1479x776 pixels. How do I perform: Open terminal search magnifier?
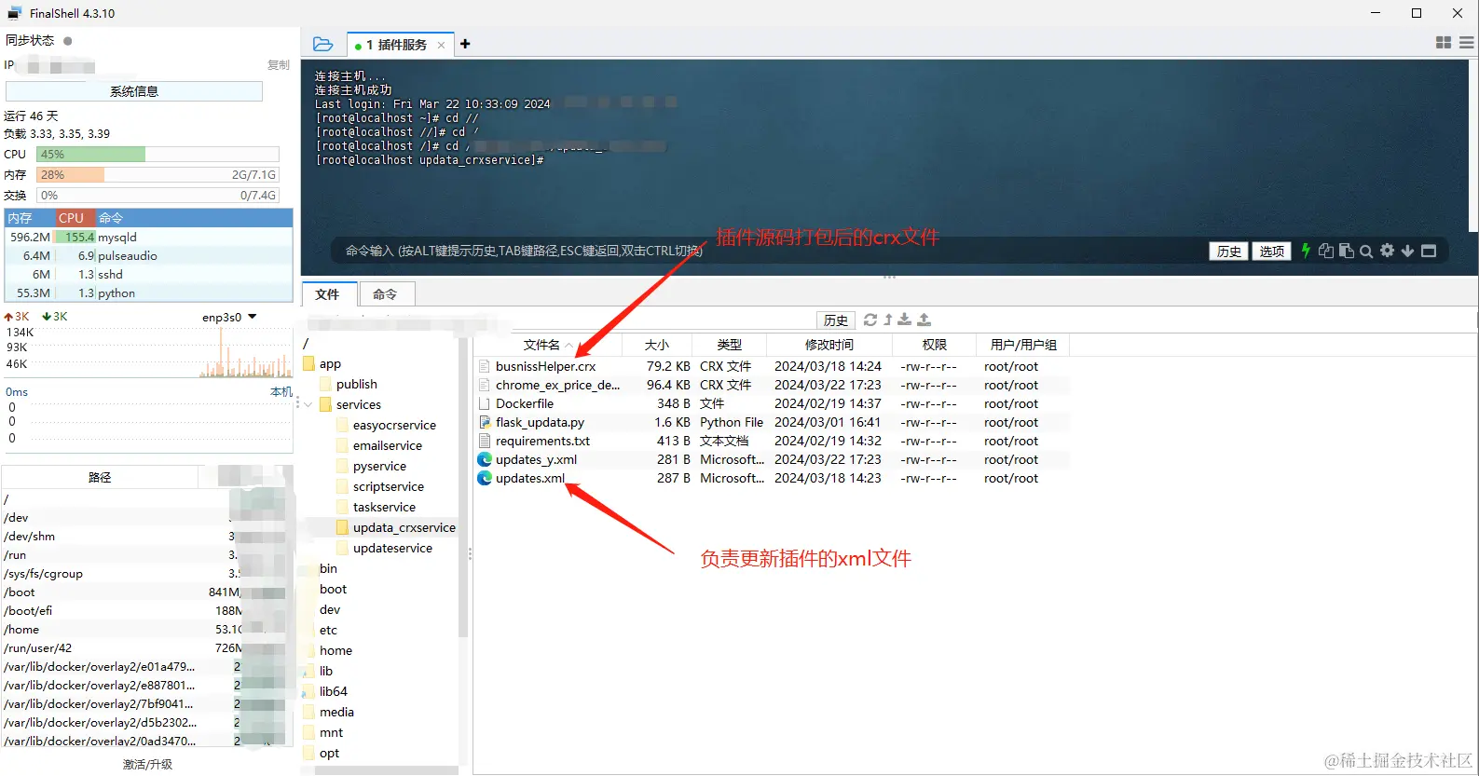pyautogui.click(x=1366, y=251)
